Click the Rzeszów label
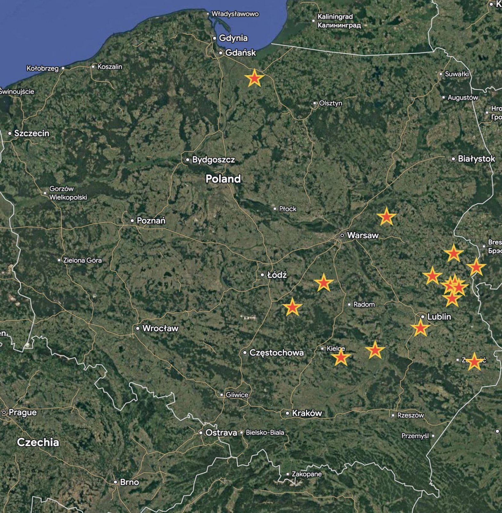Image resolution: width=502 pixels, height=513 pixels. coord(411,415)
